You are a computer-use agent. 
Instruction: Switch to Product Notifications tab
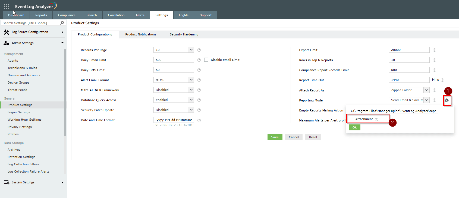141,34
